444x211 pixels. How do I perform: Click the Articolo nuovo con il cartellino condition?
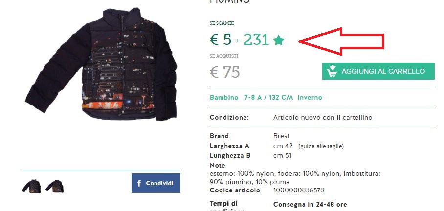323,117
